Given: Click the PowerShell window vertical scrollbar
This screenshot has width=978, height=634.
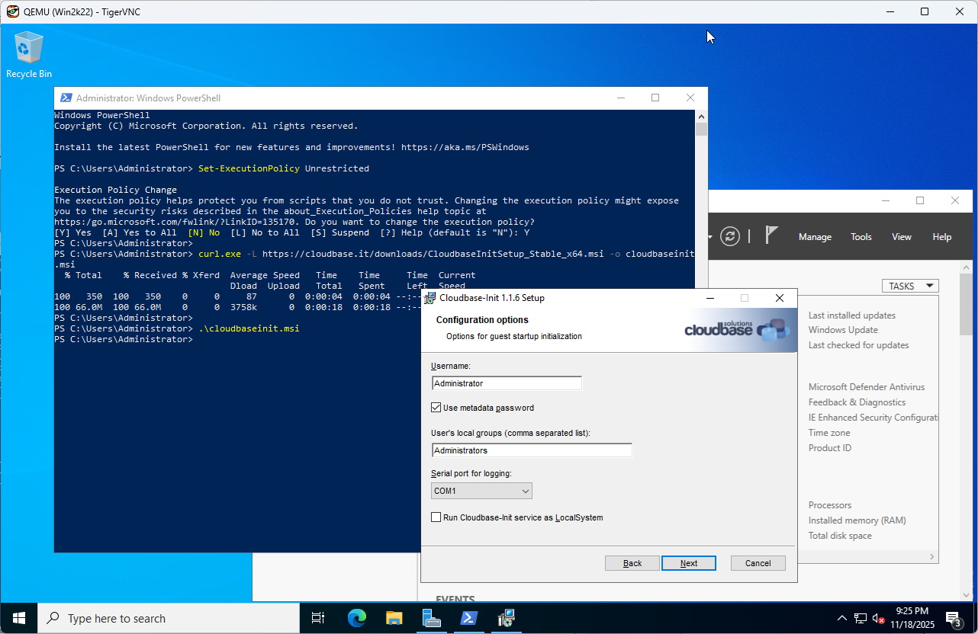Looking at the screenshot, I should [701, 305].
